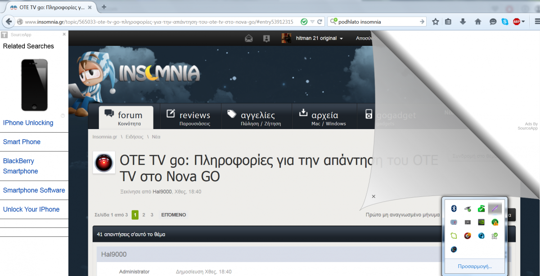Open the notifications icon beside the envelope
540x276 pixels.
point(266,38)
